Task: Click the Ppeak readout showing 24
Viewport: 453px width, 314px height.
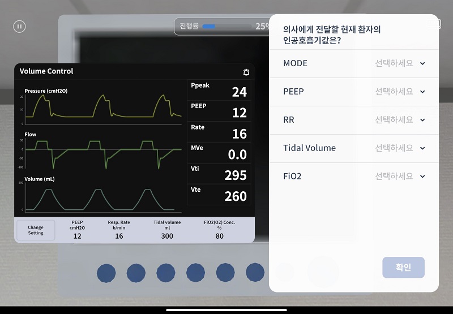Action: pyautogui.click(x=219, y=91)
